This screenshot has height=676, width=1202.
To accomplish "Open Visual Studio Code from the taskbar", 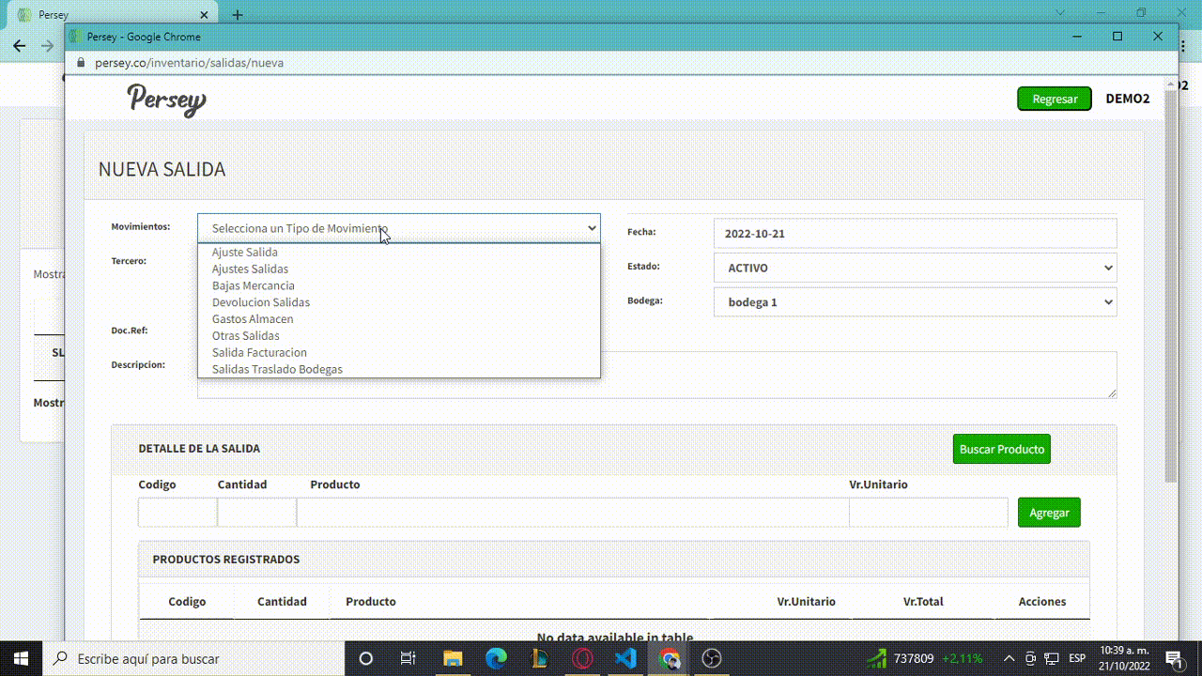I will coord(625,658).
